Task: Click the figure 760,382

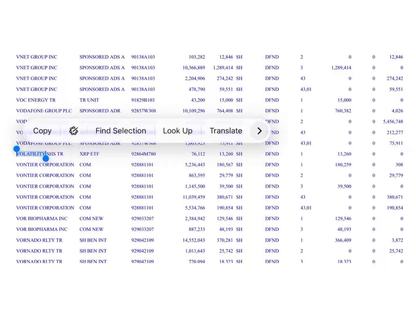Action: click(x=343, y=111)
